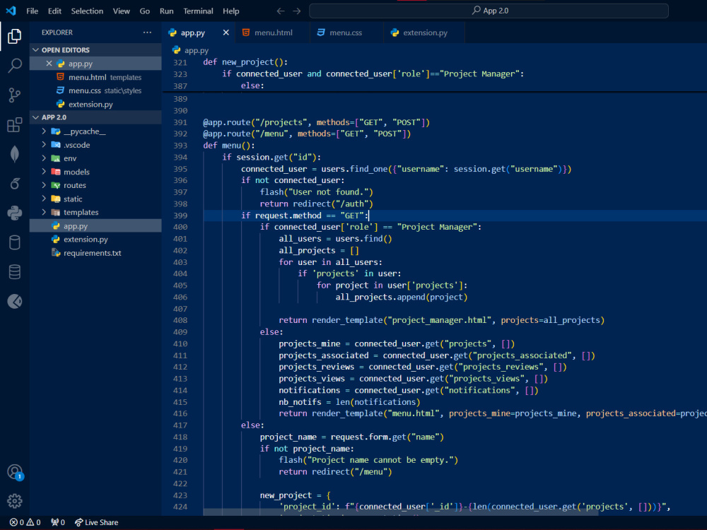This screenshot has width=707, height=530.
Task: Switch to the menu.css tab
Action: click(x=346, y=33)
